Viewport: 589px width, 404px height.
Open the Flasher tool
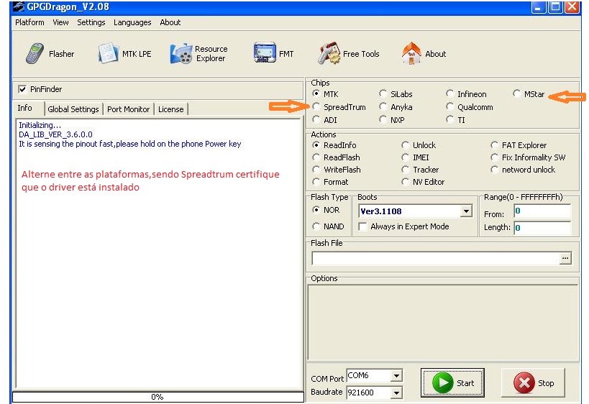pos(50,54)
